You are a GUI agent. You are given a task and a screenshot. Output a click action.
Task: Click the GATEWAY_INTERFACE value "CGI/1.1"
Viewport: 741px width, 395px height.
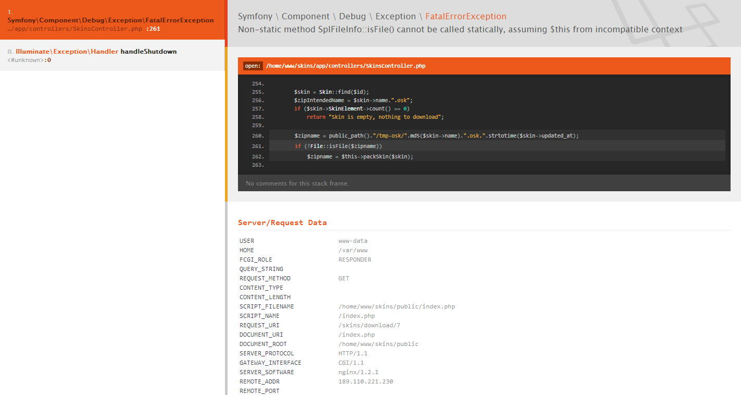[x=351, y=363]
